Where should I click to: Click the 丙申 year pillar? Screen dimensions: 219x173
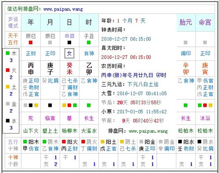point(31,69)
